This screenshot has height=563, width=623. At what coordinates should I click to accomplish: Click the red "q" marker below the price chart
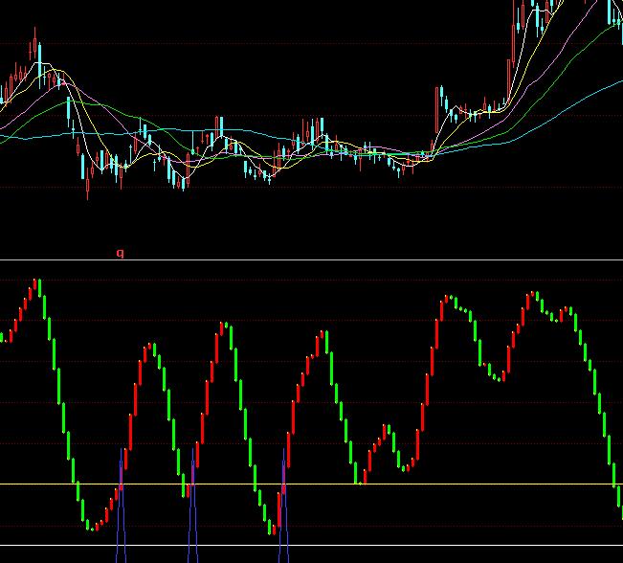[x=120, y=254]
